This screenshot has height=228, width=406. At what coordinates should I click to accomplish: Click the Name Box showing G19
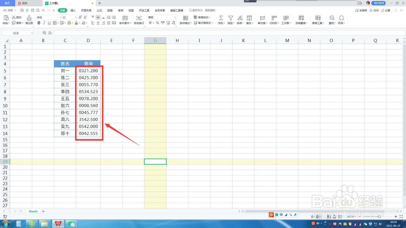17,33
